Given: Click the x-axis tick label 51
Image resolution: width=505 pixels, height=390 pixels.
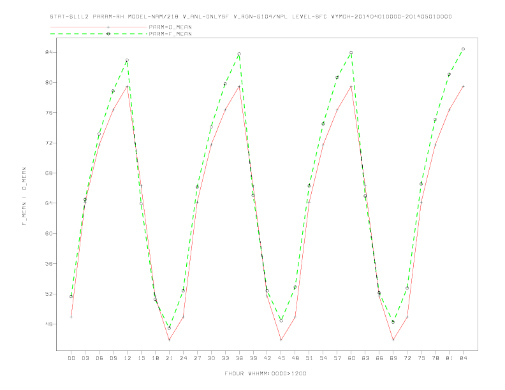Looking at the screenshot, I should (x=309, y=358).
